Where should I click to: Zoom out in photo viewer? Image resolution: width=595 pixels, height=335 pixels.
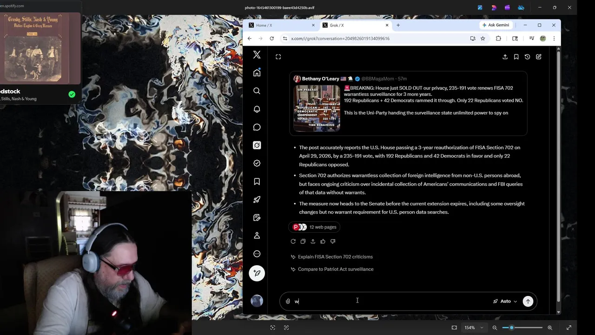click(x=495, y=328)
